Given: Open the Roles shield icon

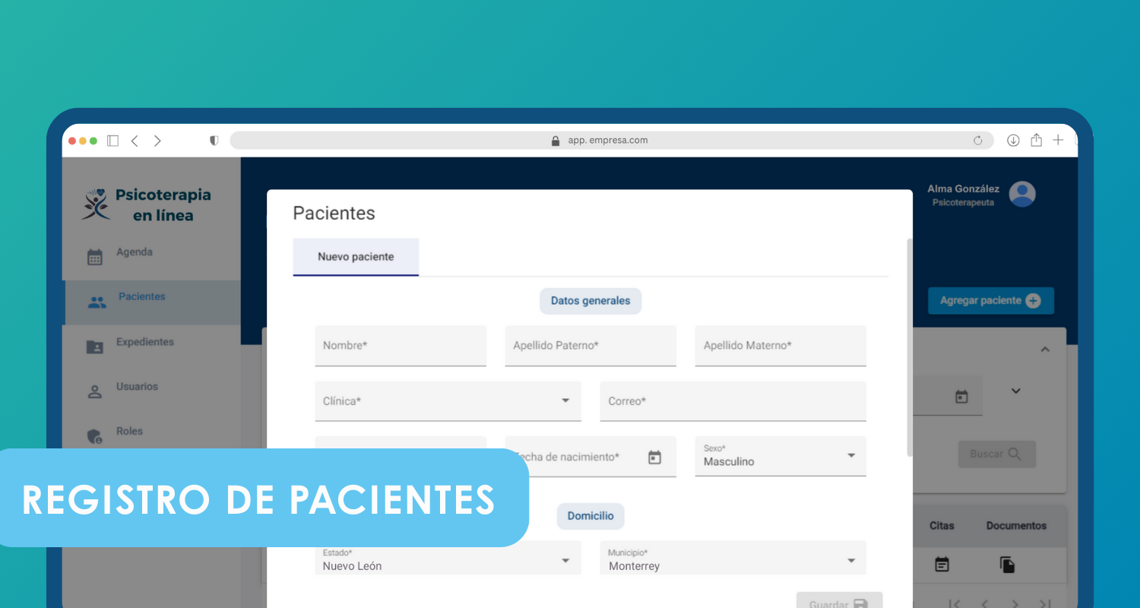Looking at the screenshot, I should (95, 436).
